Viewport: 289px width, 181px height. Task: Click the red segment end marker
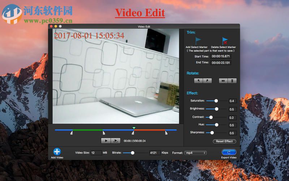pyautogui.click(x=166, y=133)
